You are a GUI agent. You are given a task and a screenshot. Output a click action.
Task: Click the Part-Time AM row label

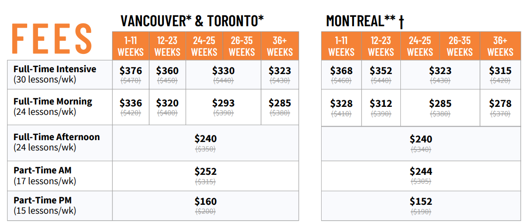[x=45, y=176]
